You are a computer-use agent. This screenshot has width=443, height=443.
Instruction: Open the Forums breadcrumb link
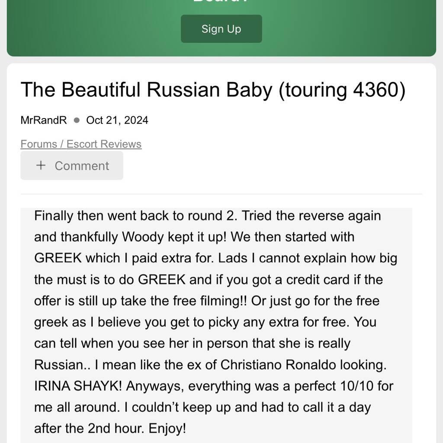click(39, 144)
